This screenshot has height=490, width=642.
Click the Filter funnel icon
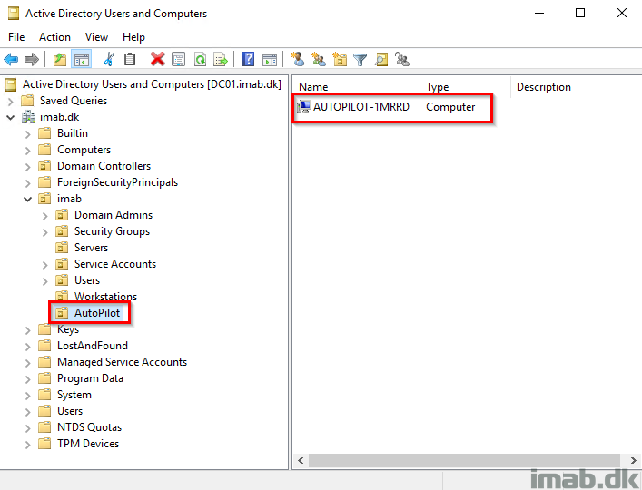(x=360, y=60)
